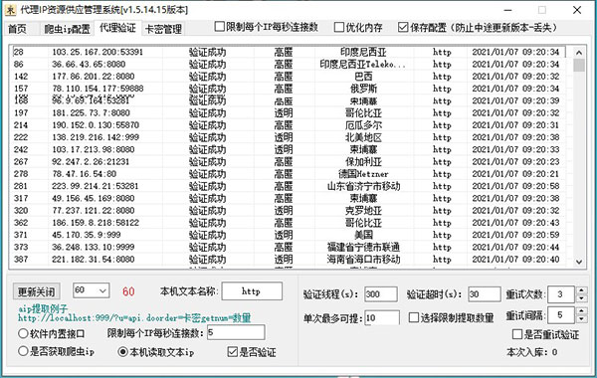The height and width of the screenshot is (378, 597).
Task: Increase 重试次数 with up spinner arrow
Action: (581, 290)
